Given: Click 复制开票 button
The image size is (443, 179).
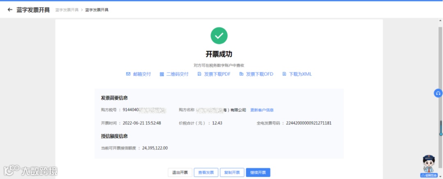Looking at the screenshot, I should pyautogui.click(x=232, y=172).
